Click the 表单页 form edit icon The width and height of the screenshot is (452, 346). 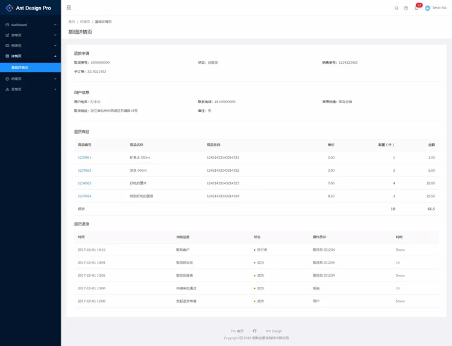tap(7, 35)
